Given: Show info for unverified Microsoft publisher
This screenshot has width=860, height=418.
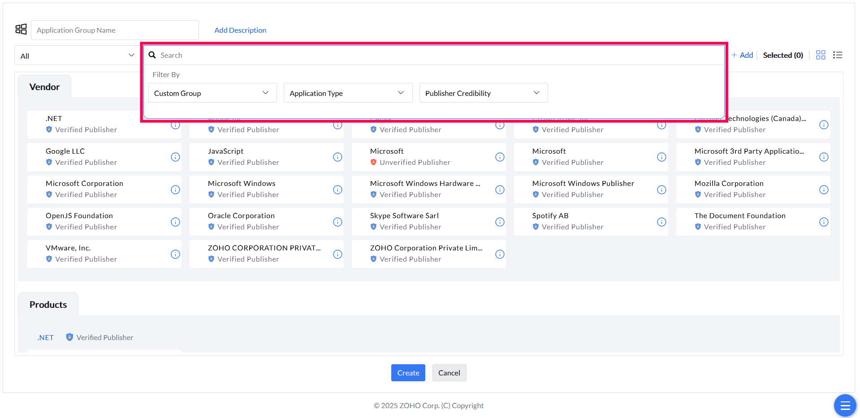Looking at the screenshot, I should pos(500,157).
